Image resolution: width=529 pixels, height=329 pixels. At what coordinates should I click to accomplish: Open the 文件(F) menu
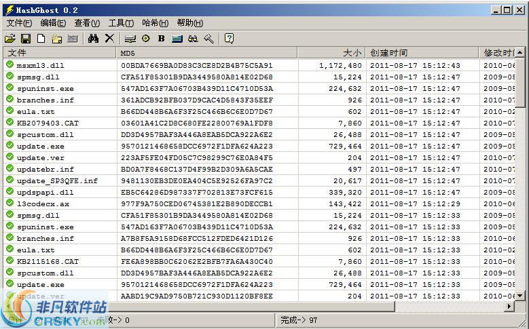tap(19, 23)
